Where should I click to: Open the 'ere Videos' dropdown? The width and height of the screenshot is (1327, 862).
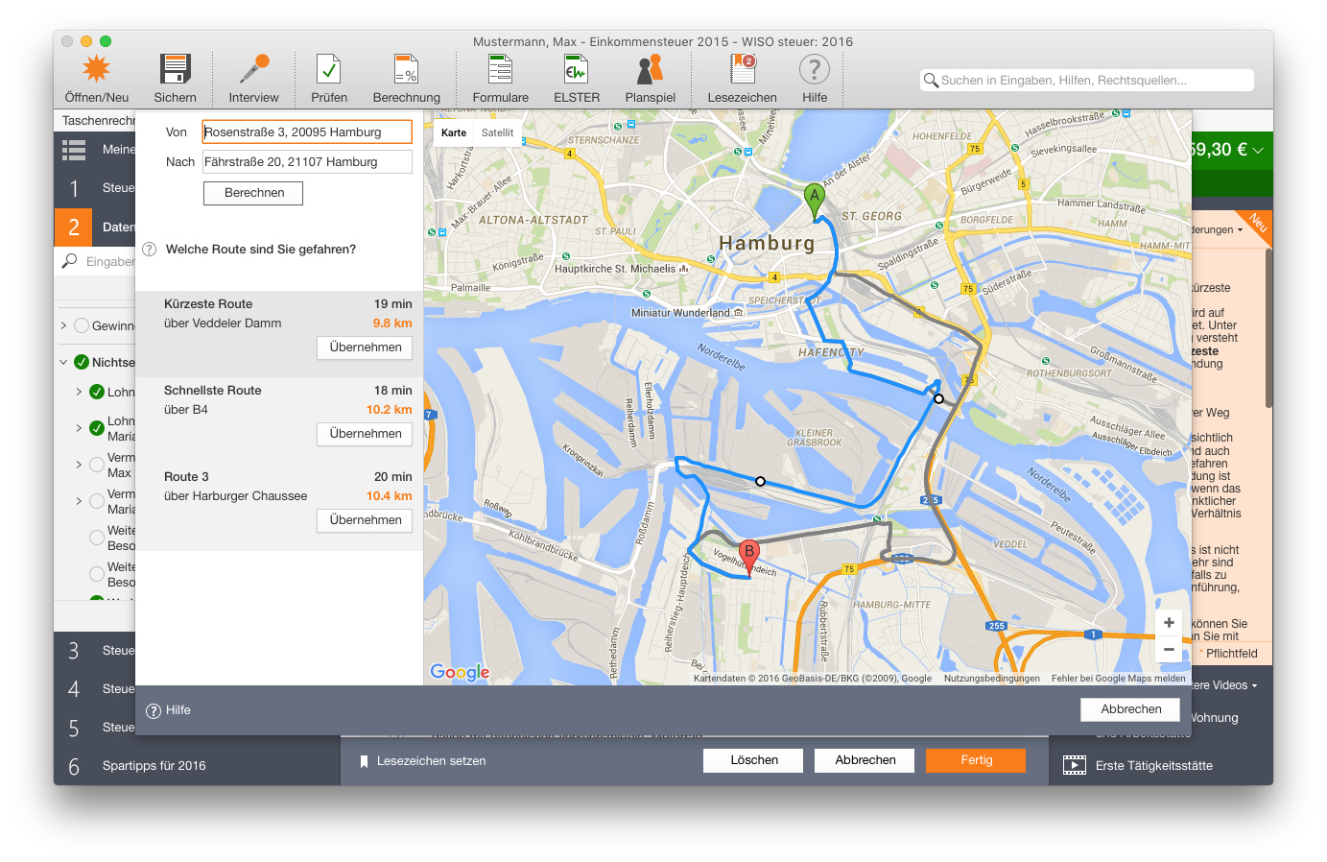[1224, 685]
